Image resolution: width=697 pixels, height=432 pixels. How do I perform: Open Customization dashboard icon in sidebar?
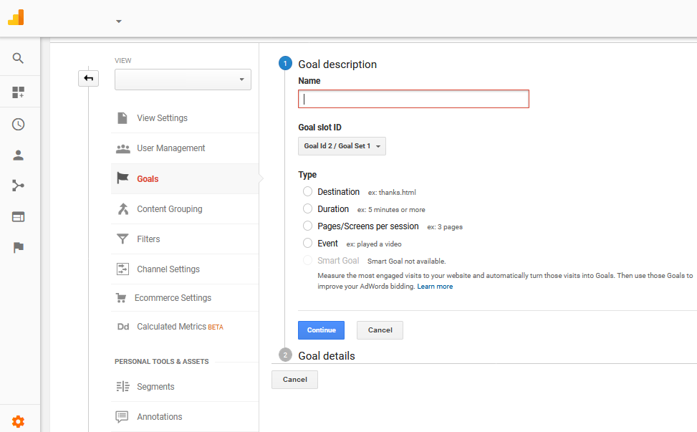(x=18, y=92)
